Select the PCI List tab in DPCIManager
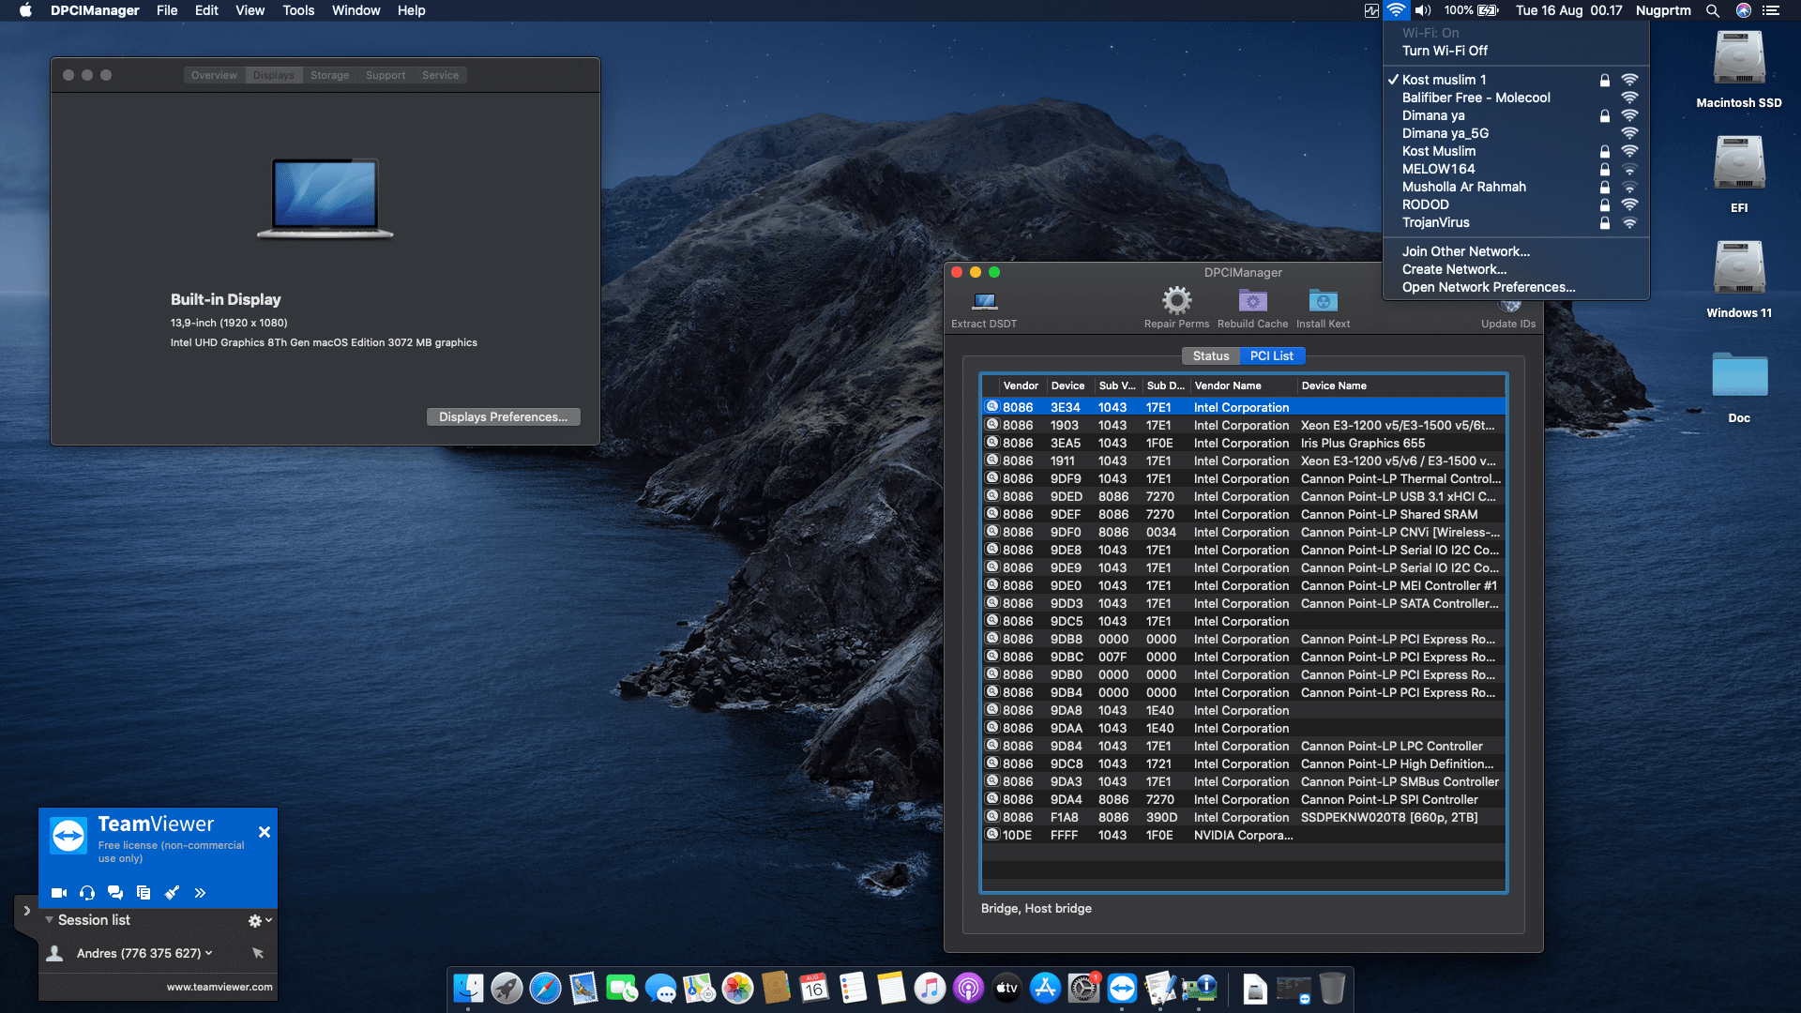The width and height of the screenshot is (1801, 1013). [x=1272, y=355]
